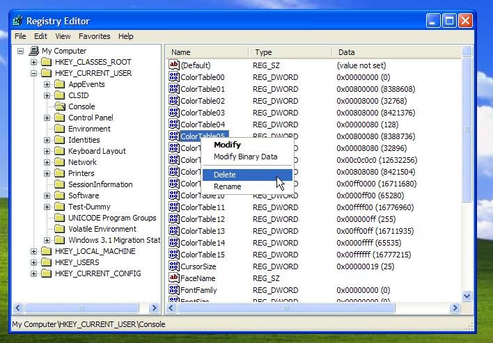
Task: Click the tree pane scroll left arrow
Action: pos(18,308)
